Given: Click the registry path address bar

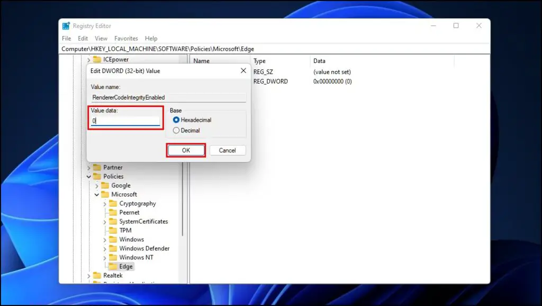Looking at the screenshot, I should click(275, 49).
